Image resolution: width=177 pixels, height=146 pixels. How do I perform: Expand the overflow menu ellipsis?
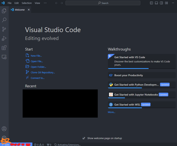[x=45, y=3]
